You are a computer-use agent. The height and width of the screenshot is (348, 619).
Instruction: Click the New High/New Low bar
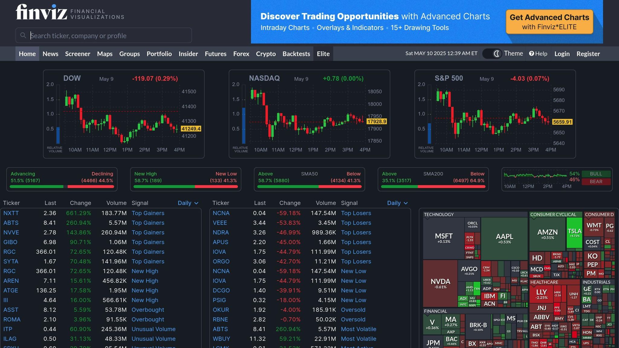(186, 187)
